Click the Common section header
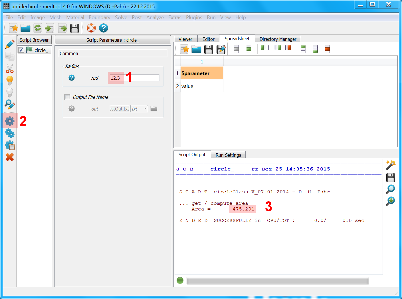 [113, 53]
